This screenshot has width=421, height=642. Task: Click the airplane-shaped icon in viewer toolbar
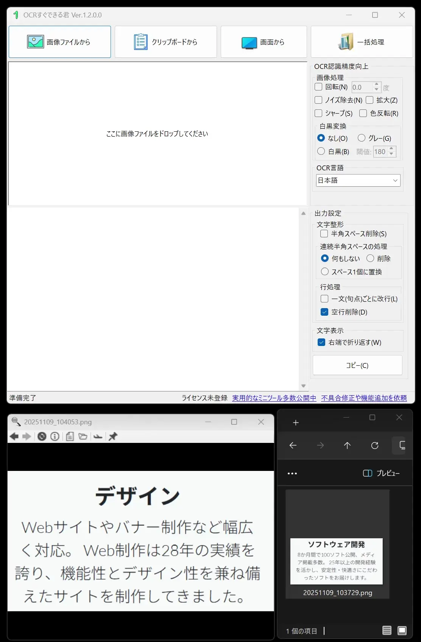coord(98,436)
